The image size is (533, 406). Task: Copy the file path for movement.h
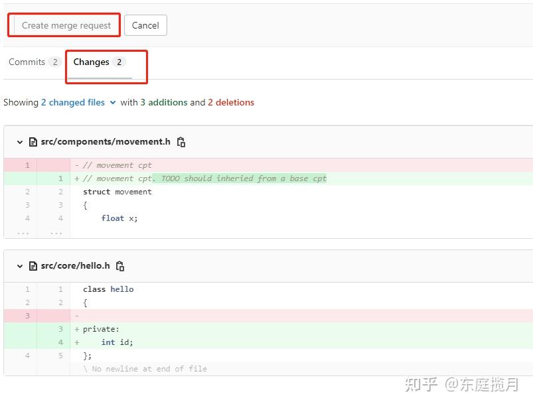tap(181, 141)
